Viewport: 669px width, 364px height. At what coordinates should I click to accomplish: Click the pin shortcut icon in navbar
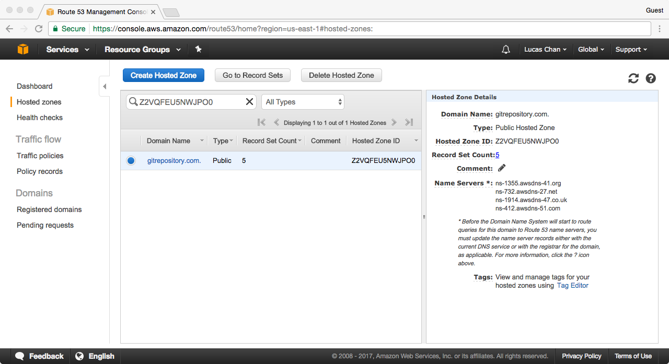(x=198, y=49)
